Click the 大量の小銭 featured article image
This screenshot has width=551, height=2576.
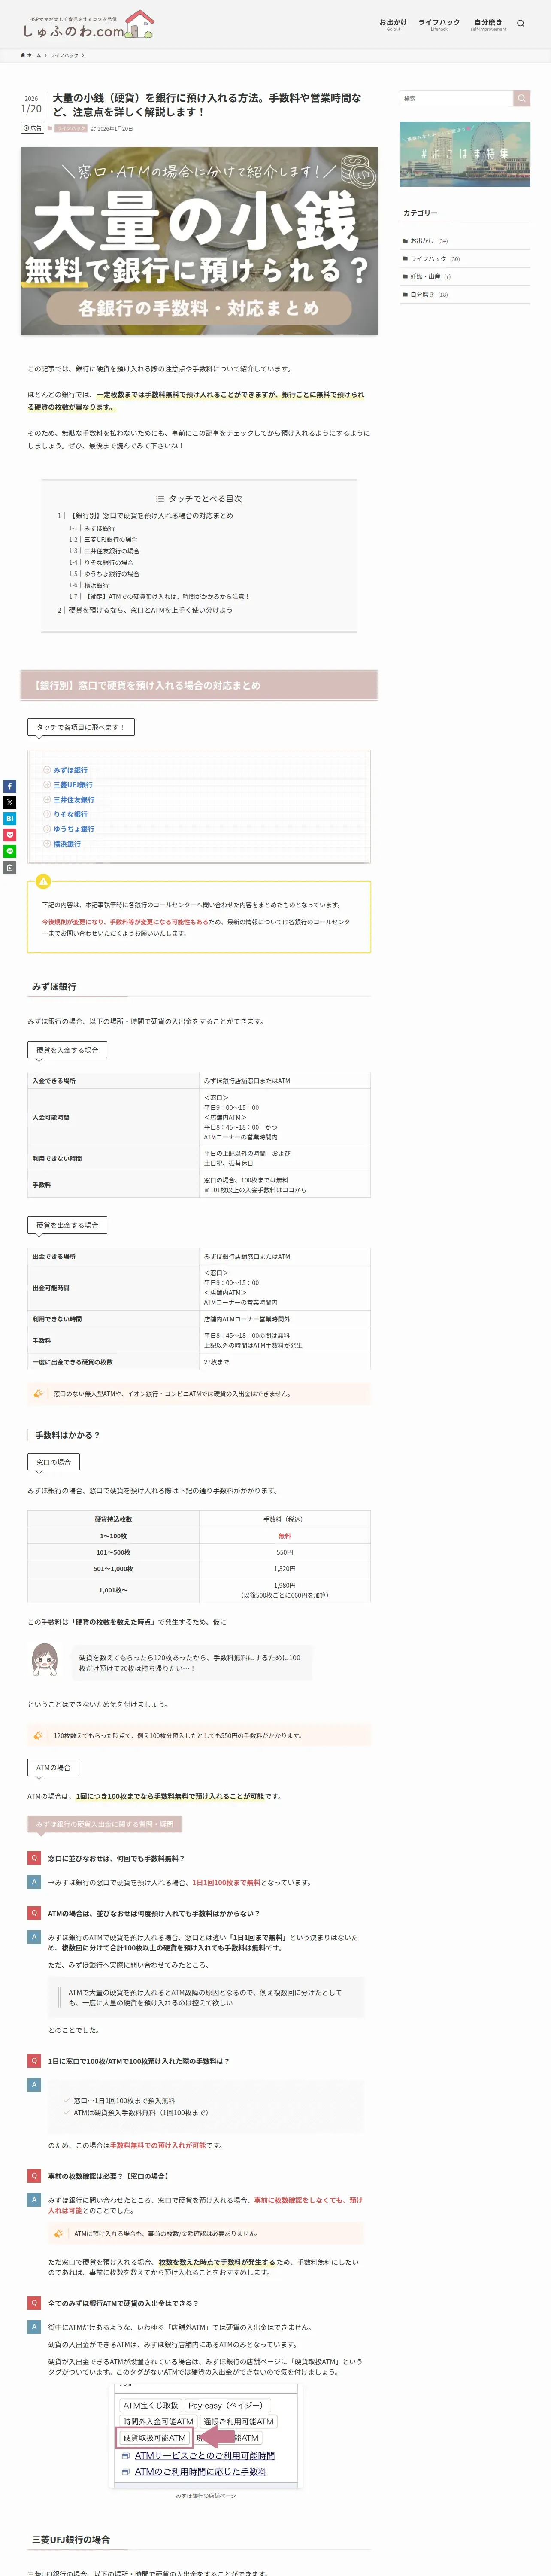click(x=199, y=241)
